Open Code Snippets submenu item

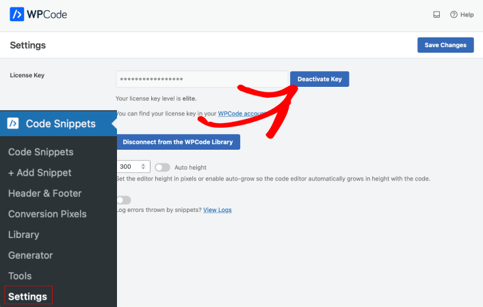coord(40,152)
